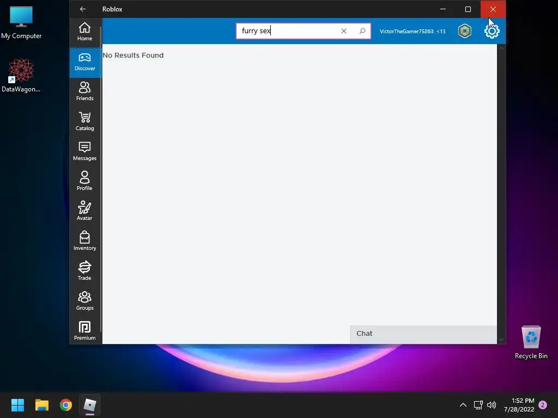558x418 pixels.
Task: View the Profile page
Action: tap(84, 181)
